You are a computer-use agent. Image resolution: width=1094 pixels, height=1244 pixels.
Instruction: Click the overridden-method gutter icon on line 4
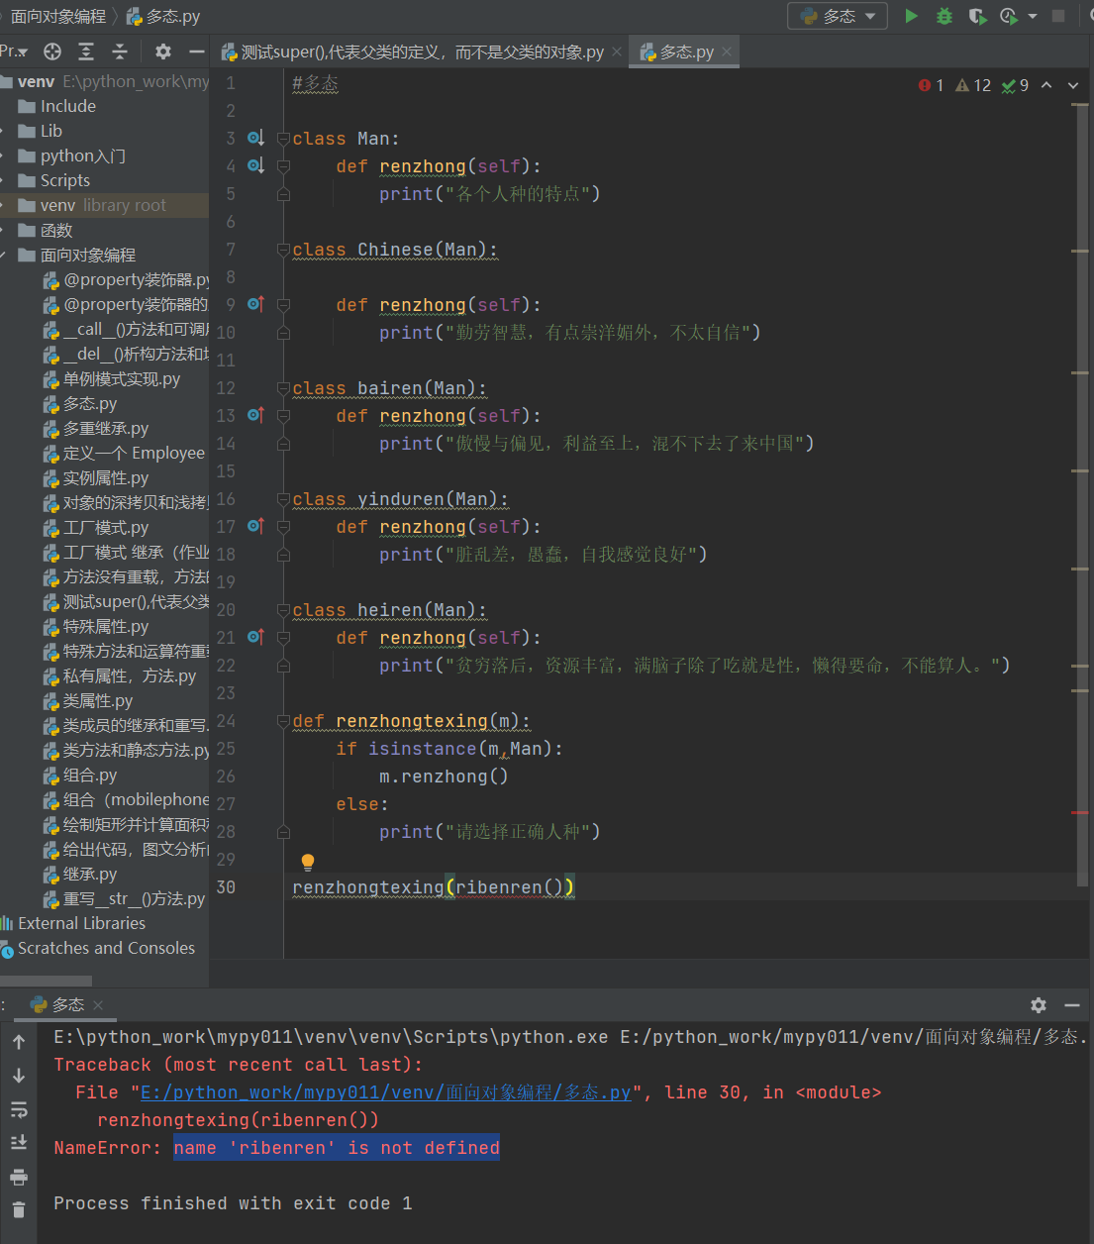pos(255,165)
